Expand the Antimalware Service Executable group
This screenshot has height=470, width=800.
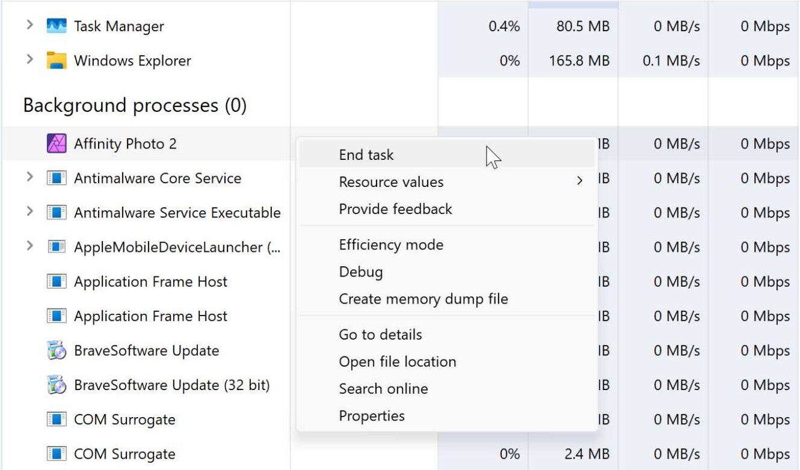(x=29, y=212)
